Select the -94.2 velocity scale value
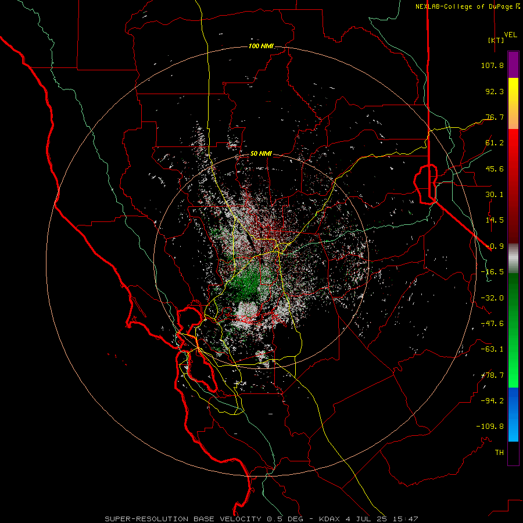The height and width of the screenshot is (523, 523). click(492, 401)
